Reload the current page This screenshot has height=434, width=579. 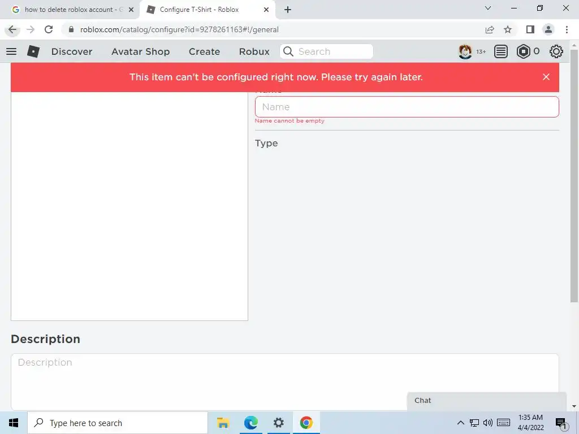click(49, 29)
